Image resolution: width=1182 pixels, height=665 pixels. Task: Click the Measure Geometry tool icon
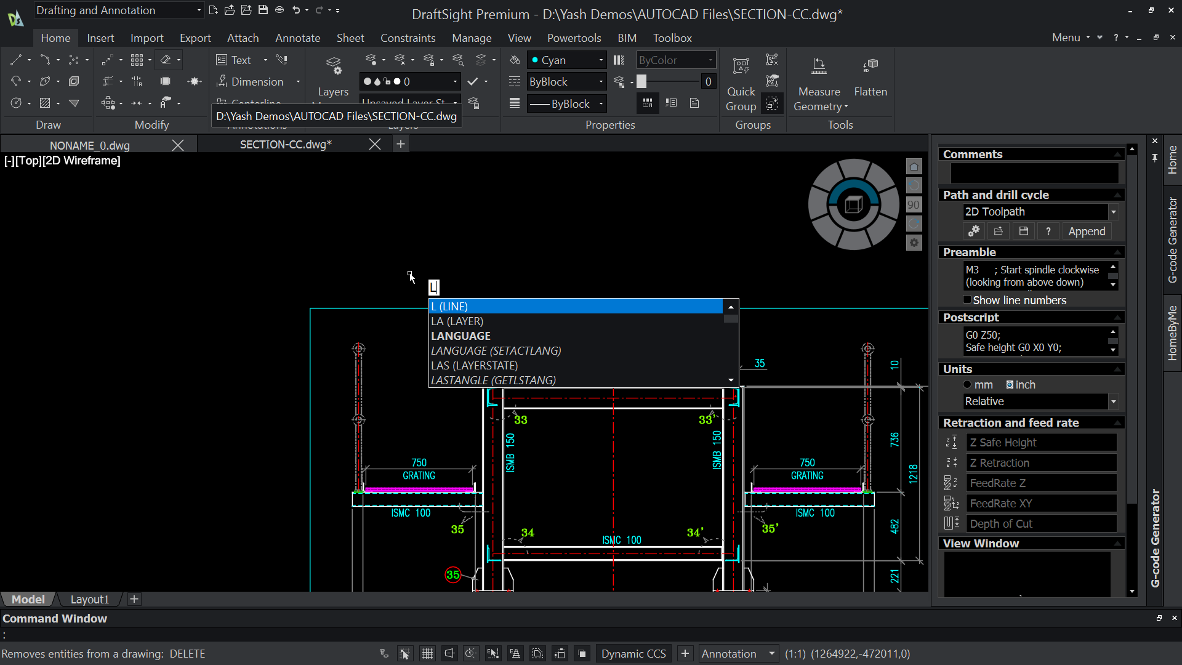click(x=819, y=66)
